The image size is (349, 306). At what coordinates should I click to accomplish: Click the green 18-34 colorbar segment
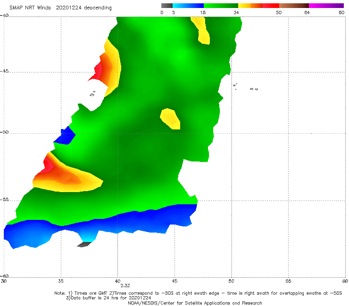click(221, 6)
